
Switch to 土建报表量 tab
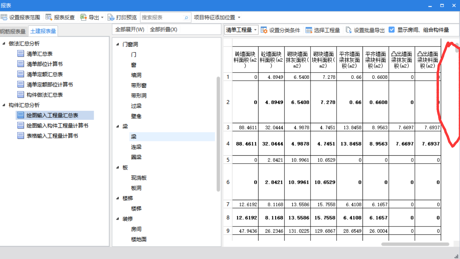pyautogui.click(x=43, y=31)
